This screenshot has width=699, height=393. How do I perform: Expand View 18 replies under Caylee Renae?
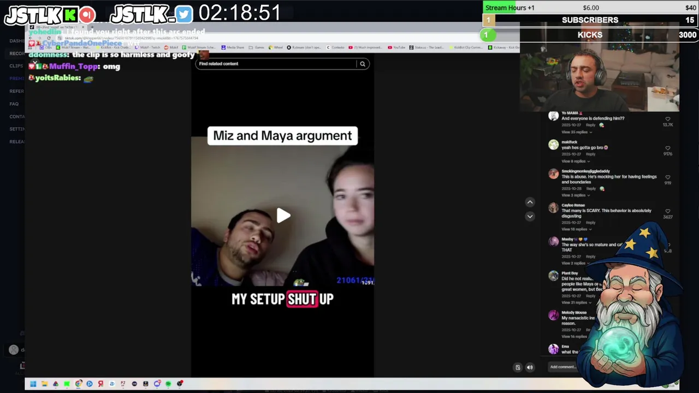point(576,229)
